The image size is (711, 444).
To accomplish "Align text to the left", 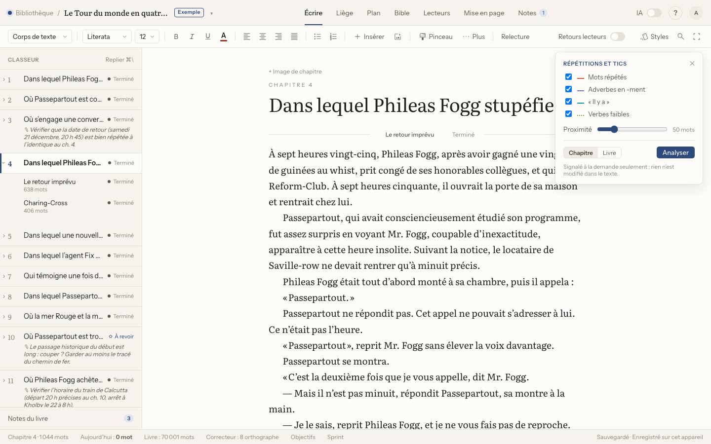I will pos(247,37).
